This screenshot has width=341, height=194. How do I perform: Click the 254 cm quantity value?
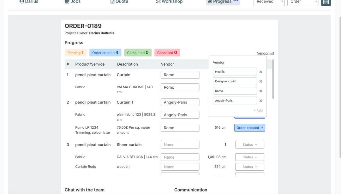tap(220, 167)
